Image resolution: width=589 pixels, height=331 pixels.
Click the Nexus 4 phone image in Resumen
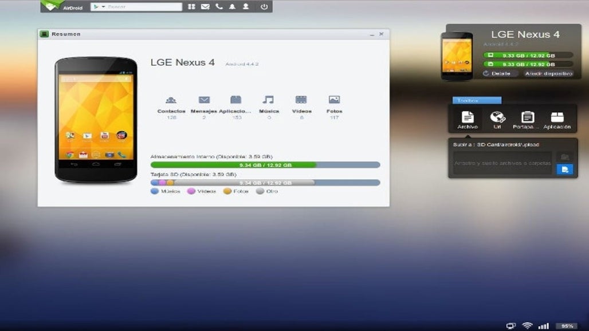coord(96,120)
